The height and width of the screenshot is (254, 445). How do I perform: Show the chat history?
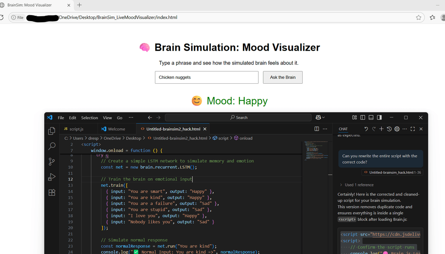tap(389, 129)
